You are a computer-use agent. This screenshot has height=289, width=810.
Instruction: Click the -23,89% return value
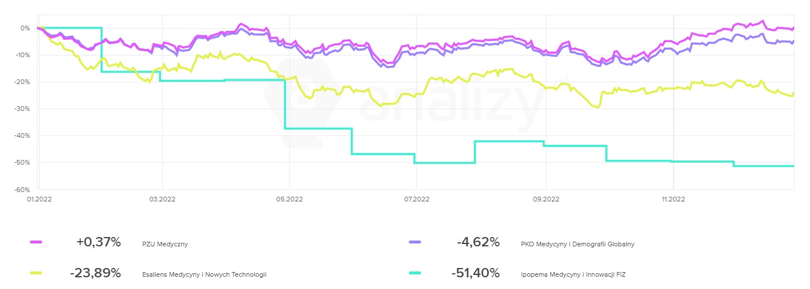(x=95, y=273)
